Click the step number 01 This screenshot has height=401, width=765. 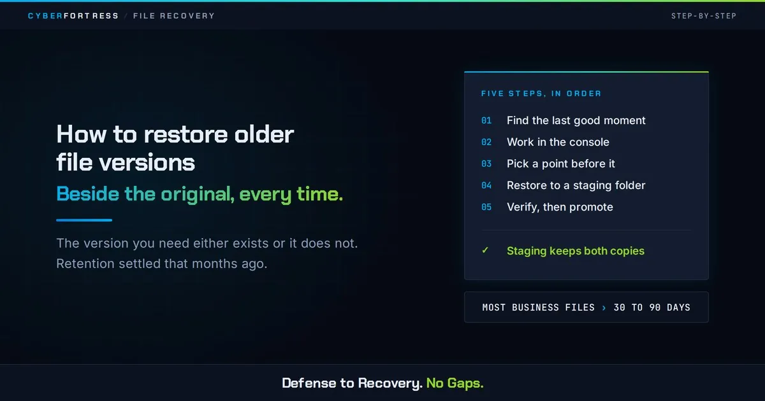coord(486,120)
